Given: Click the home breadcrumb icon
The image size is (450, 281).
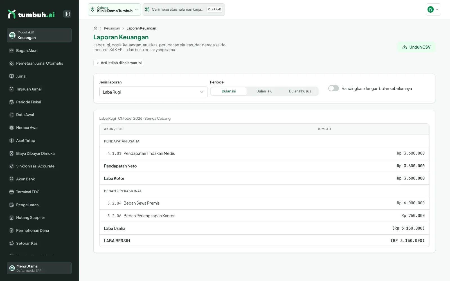Looking at the screenshot, I should tap(95, 28).
